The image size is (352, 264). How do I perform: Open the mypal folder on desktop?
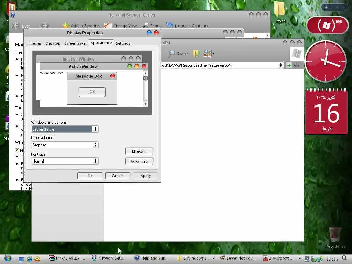pos(280,12)
